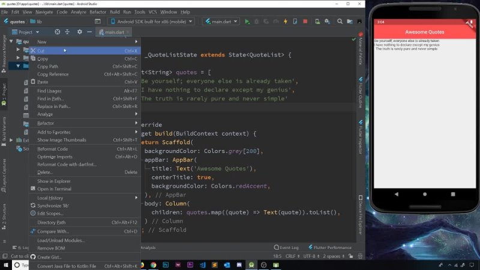Image resolution: width=480 pixels, height=270 pixels.
Task: Click the lib breadcrumb in navigation bar
Action: tap(36, 22)
